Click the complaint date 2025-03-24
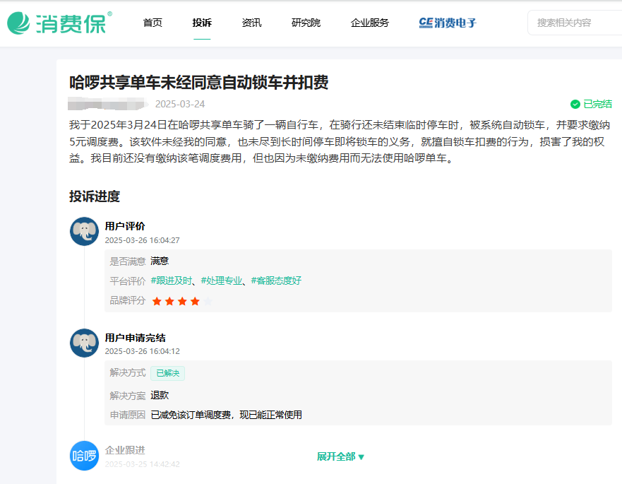Viewport: 622px width, 484px height. pos(180,104)
